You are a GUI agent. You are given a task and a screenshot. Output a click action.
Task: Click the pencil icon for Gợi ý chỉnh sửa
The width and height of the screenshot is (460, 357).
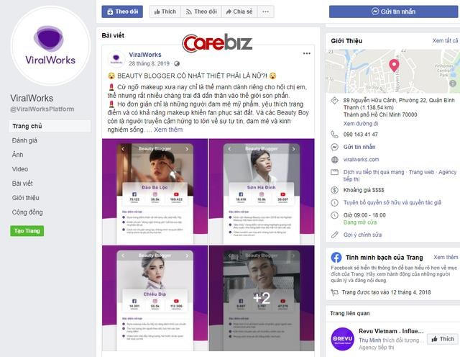334,235
